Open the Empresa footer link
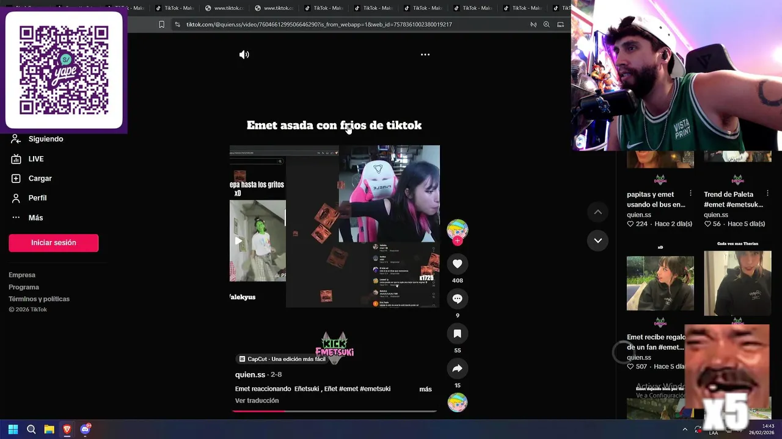The image size is (782, 439). (x=22, y=275)
